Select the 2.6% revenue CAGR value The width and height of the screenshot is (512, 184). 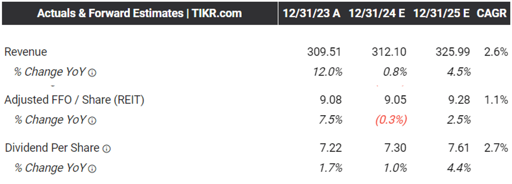496,52
